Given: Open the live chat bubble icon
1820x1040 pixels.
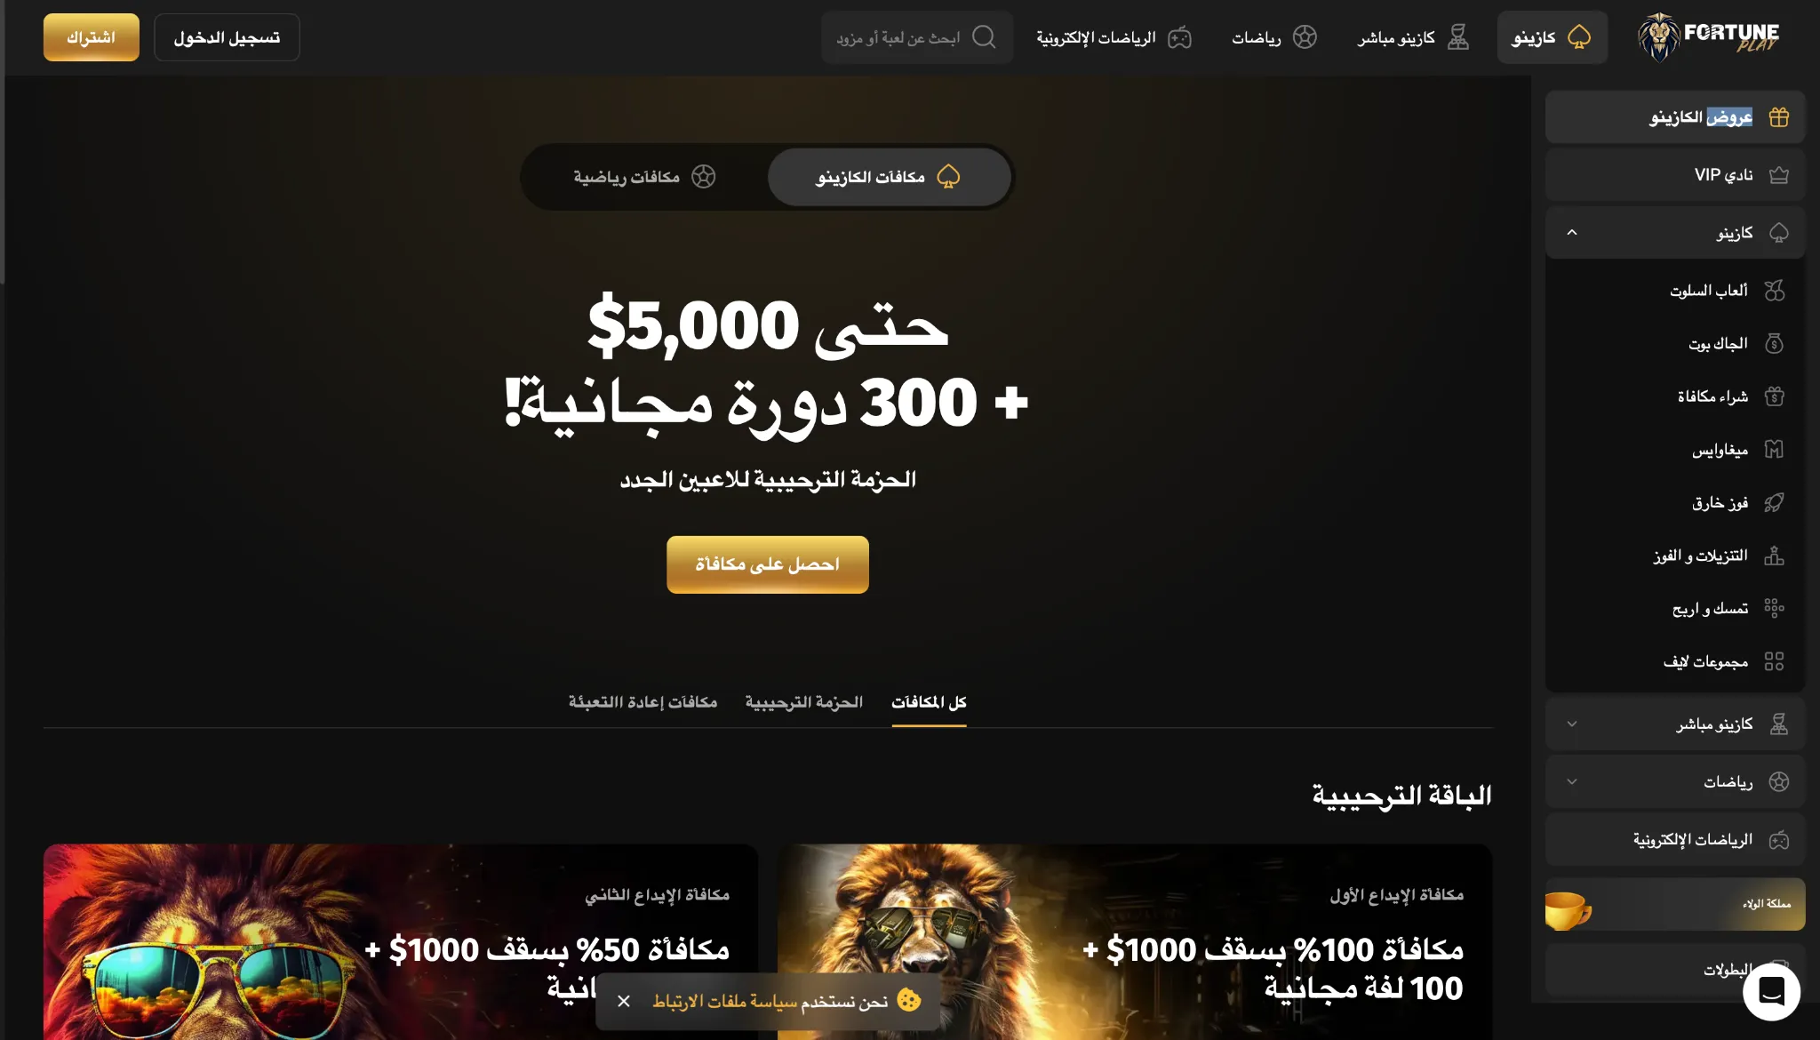Looking at the screenshot, I should [1771, 992].
